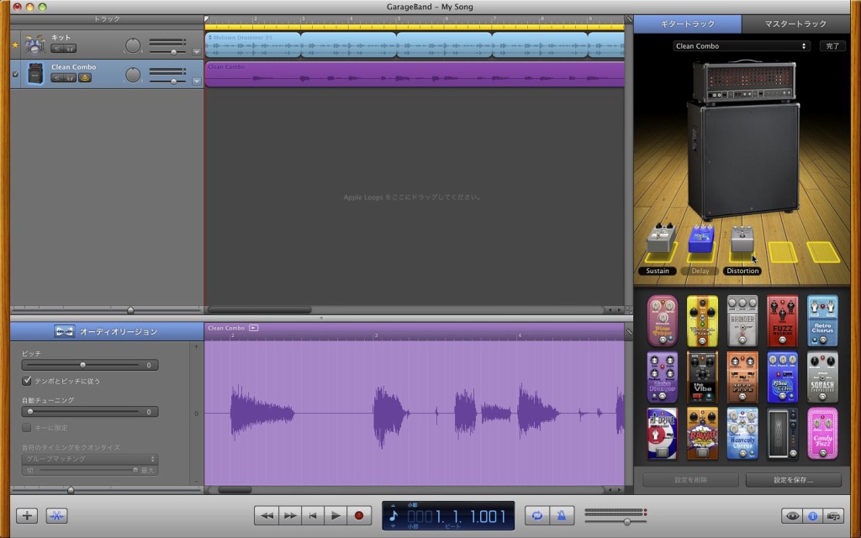The height and width of the screenshot is (538, 861).
Task: Set the Clean Combo track volume slider
Action: pos(173,82)
